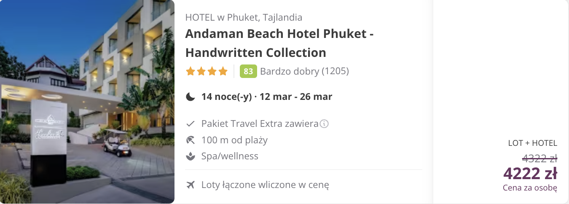Click the moon icon next to 14 nights
The image size is (569, 204).
pyautogui.click(x=191, y=97)
